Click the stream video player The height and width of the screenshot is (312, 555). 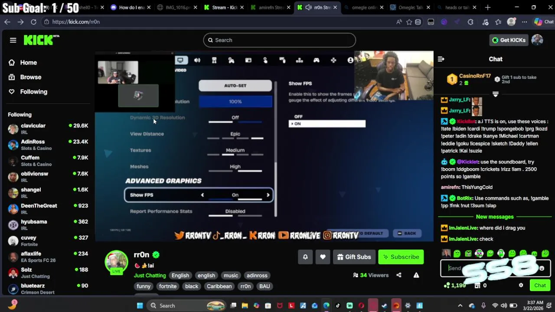click(x=264, y=146)
